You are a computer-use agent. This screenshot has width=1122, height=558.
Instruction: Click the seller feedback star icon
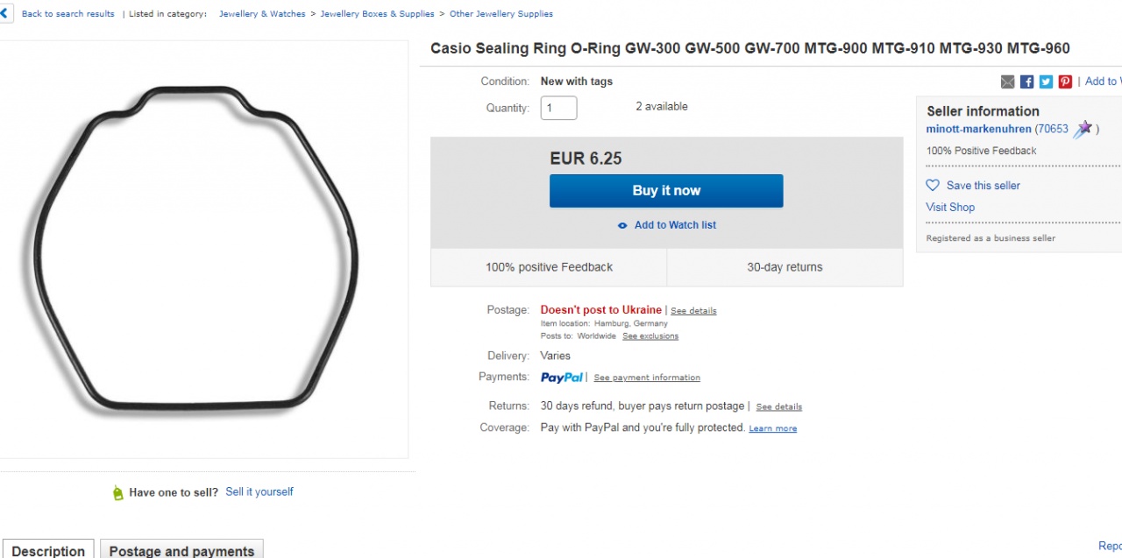coord(1084,130)
